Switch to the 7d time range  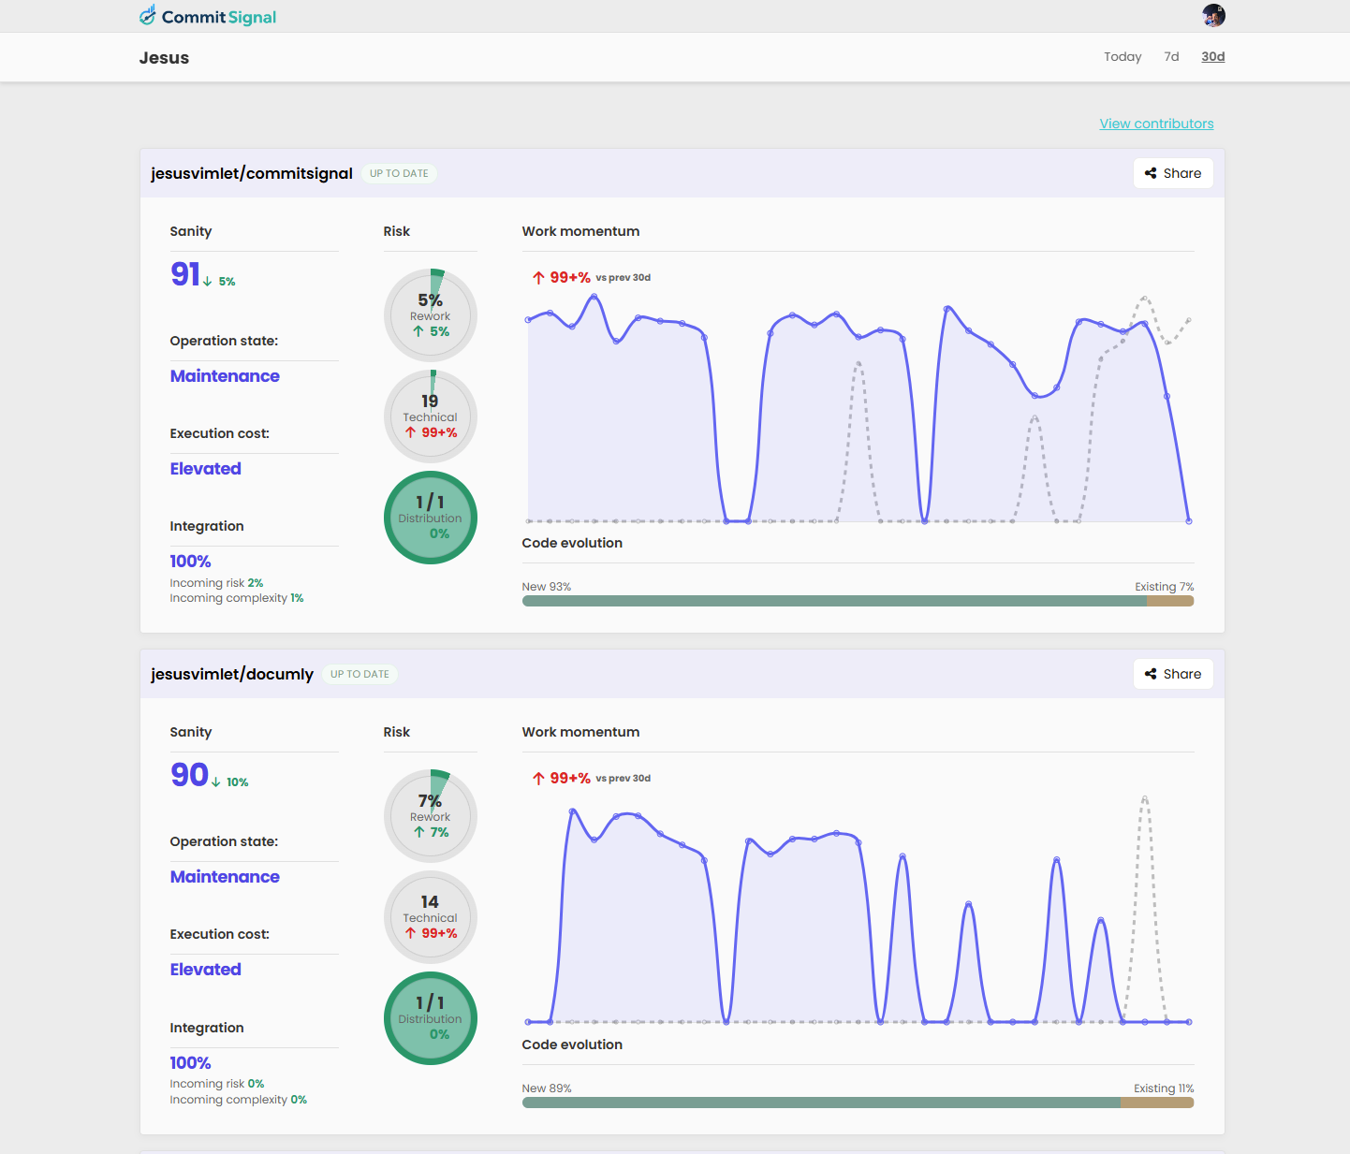pyautogui.click(x=1171, y=57)
